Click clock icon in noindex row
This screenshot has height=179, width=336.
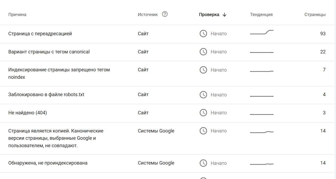[203, 70]
